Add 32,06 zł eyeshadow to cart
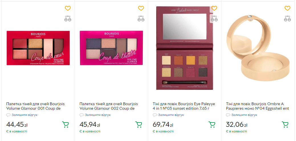296x141 pixels. (x=285, y=125)
